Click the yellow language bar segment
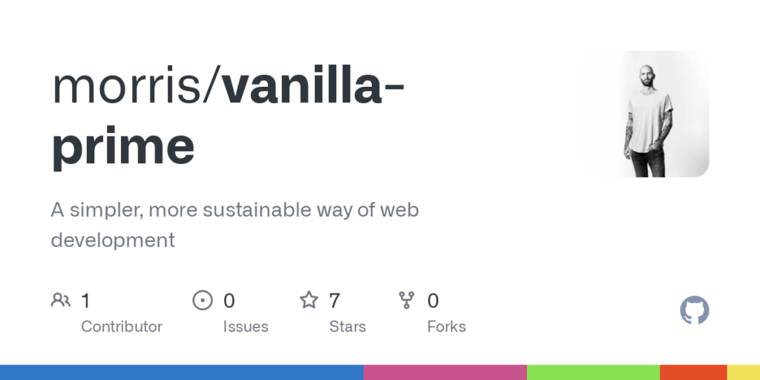 [743, 372]
